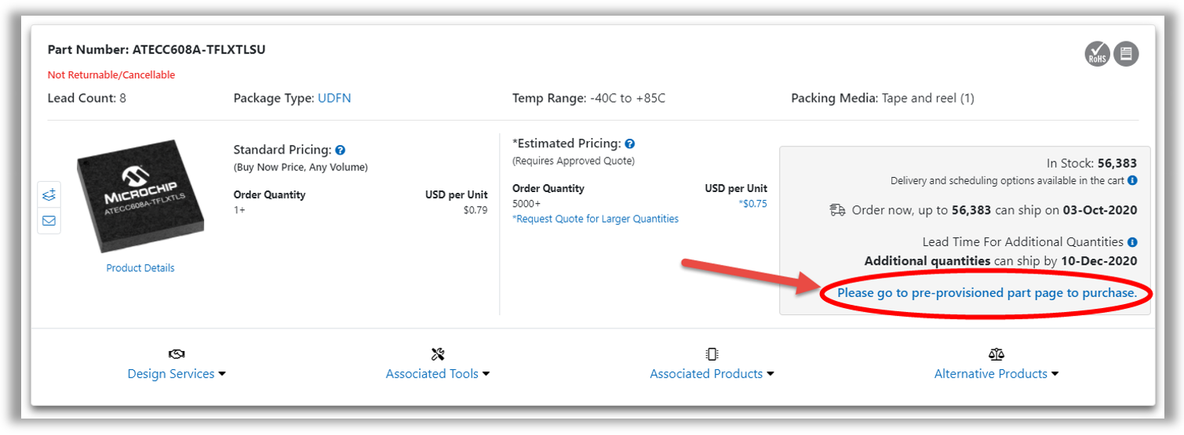Open the datasheet document icon
The width and height of the screenshot is (1184, 435).
coord(1126,54)
